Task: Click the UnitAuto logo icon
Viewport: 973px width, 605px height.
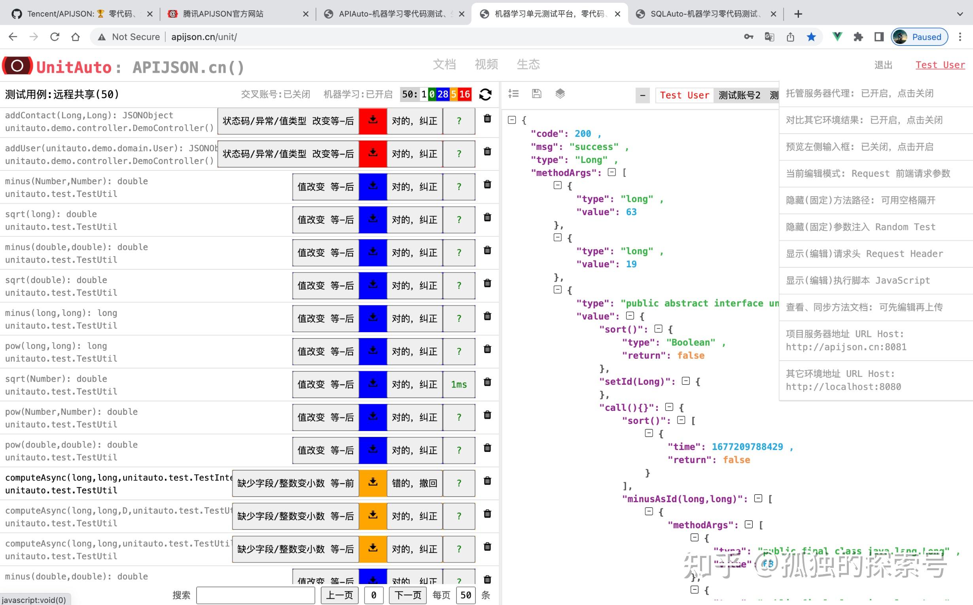Action: pyautogui.click(x=18, y=66)
